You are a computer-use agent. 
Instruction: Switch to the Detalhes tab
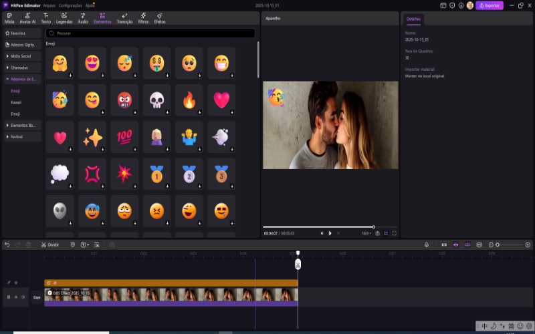pyautogui.click(x=414, y=19)
